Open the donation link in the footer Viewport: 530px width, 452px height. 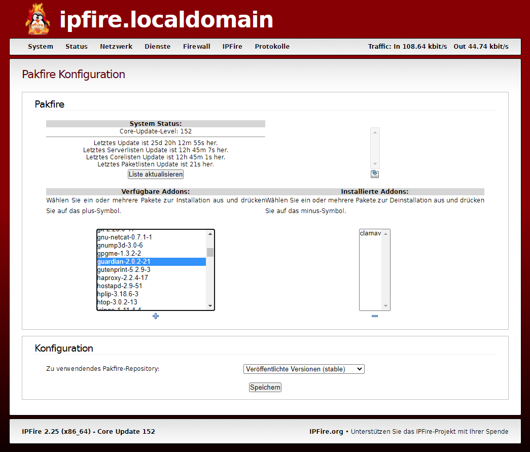tap(429, 431)
